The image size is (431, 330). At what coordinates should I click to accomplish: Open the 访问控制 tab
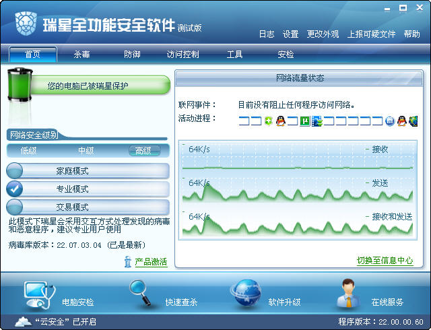pyautogui.click(x=183, y=54)
